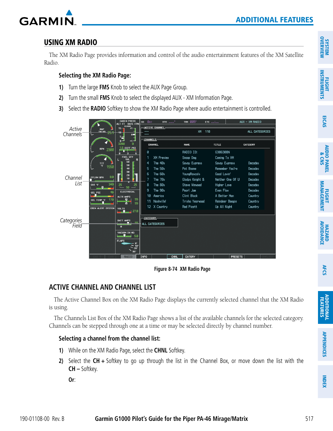333x431 pixels.
Task: Click the Additional Features page header
Action: point(274,20)
